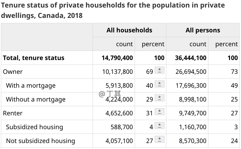Image resolution: width=241 pixels, height=149 pixels.
Task: Select the 14,790,400 total households cell
Action: (x=117, y=58)
